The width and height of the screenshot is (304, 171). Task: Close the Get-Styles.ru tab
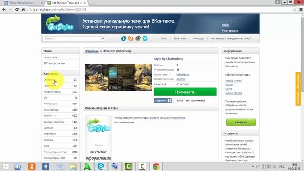coord(85,3)
